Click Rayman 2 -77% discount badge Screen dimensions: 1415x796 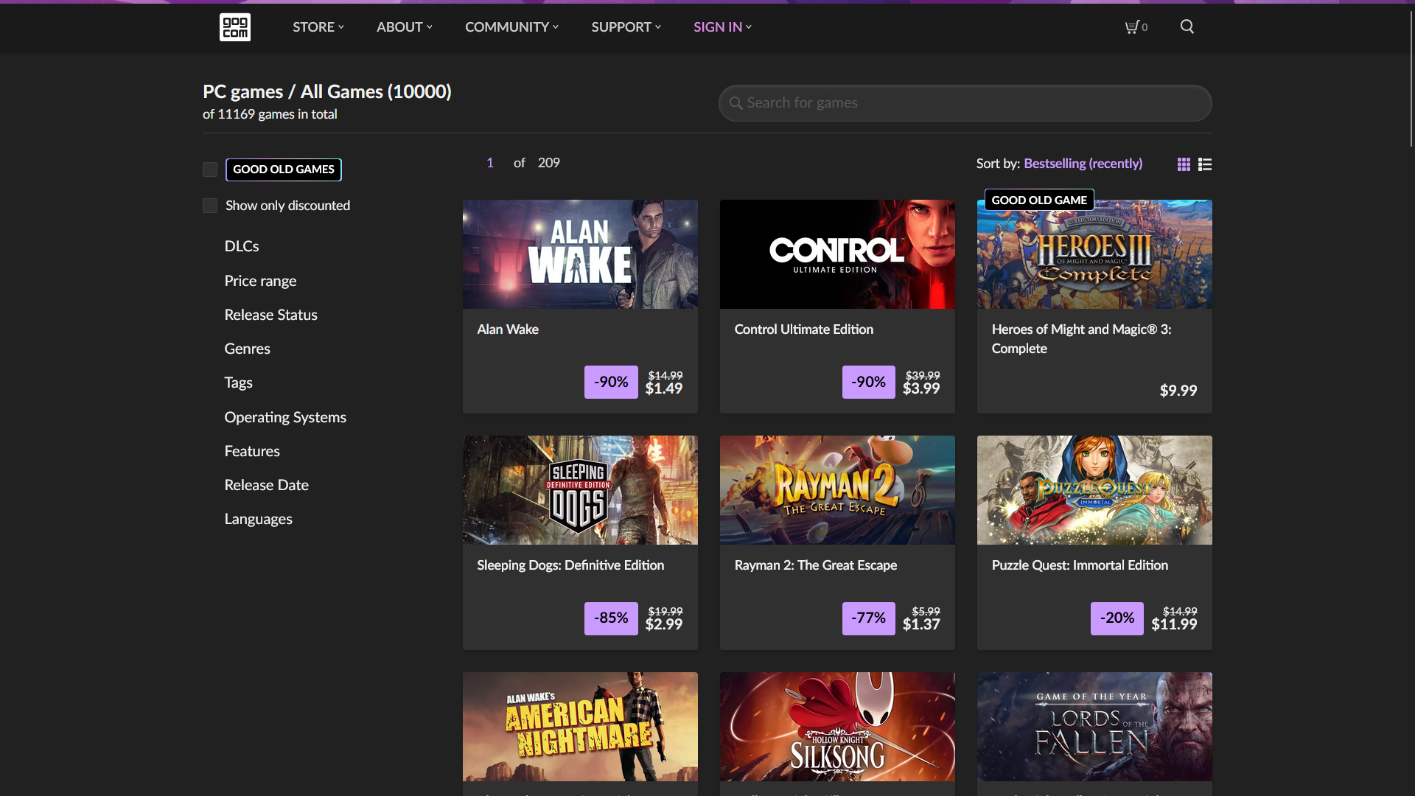[x=868, y=618]
